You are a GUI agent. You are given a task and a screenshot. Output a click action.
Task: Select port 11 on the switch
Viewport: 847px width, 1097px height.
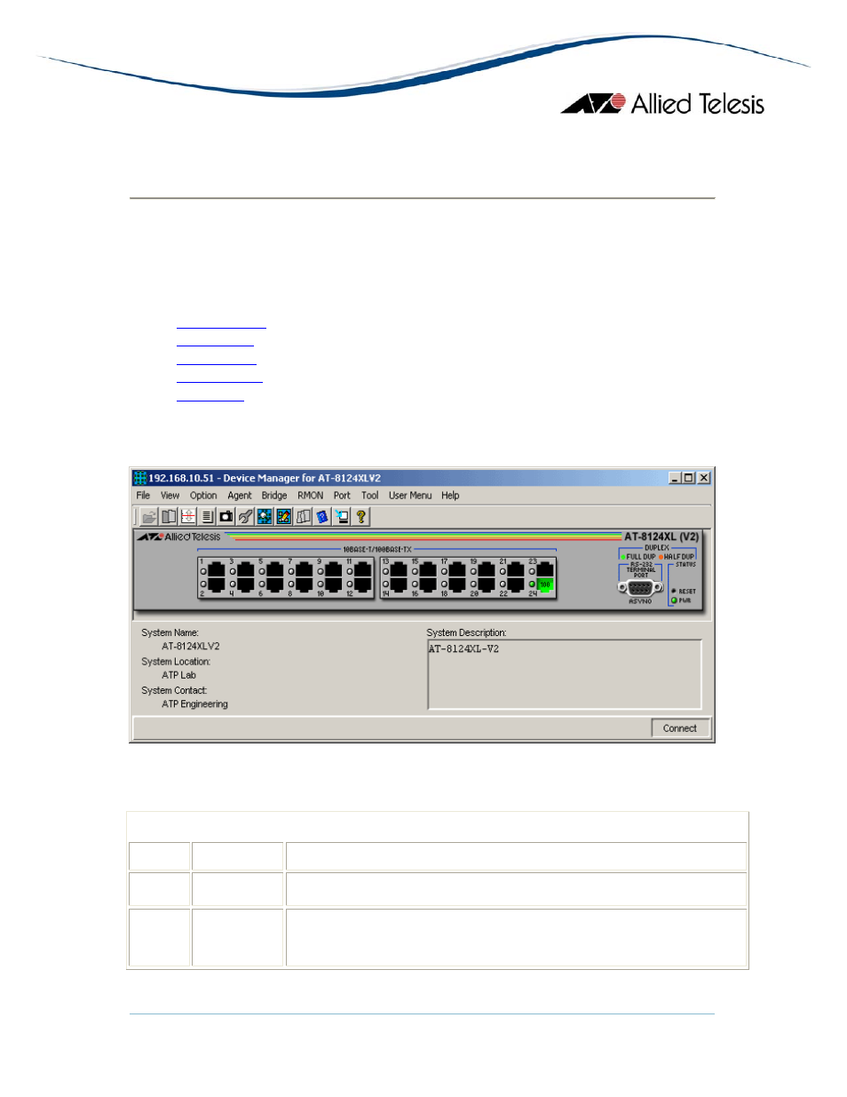tap(362, 570)
